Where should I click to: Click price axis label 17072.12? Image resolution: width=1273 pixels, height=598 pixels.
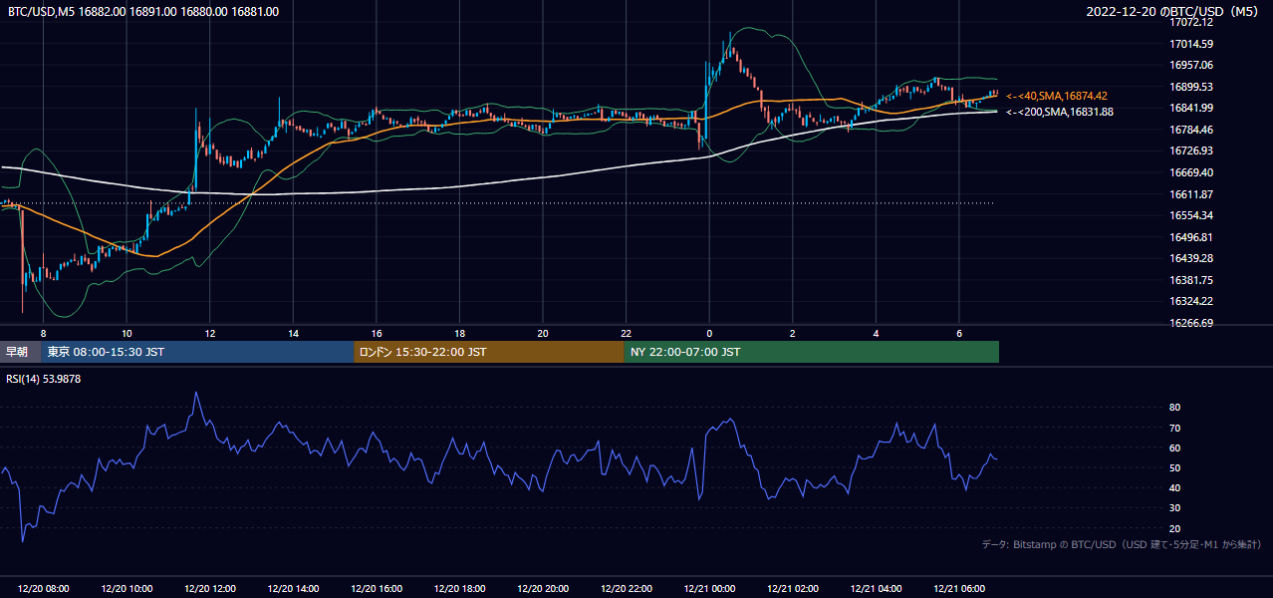[x=1190, y=22]
